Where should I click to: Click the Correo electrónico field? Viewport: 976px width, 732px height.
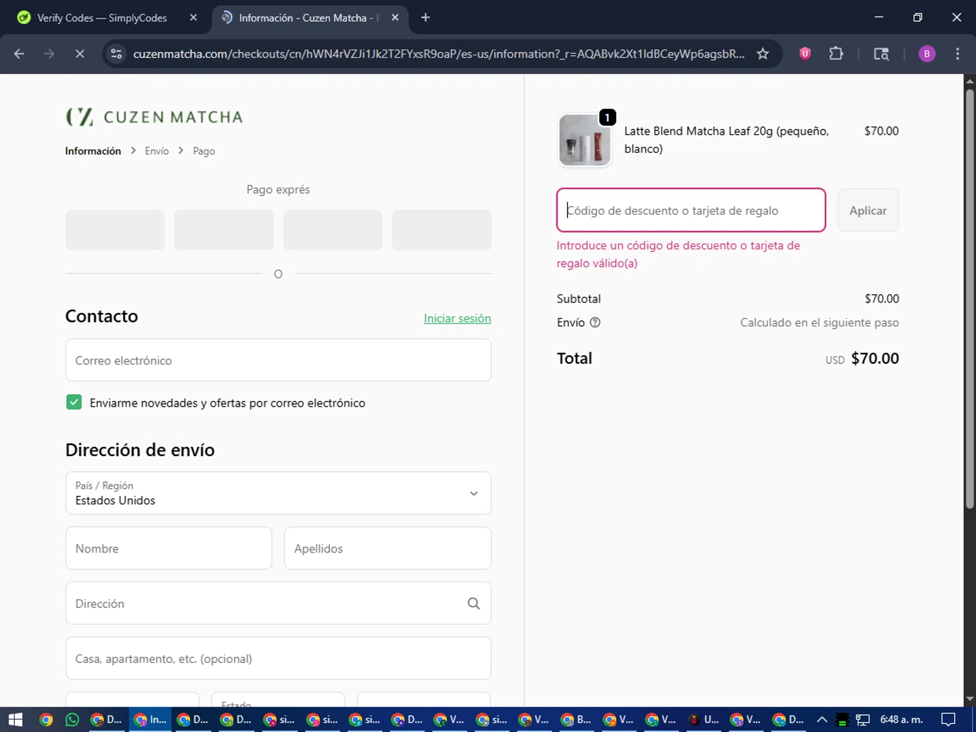(278, 360)
